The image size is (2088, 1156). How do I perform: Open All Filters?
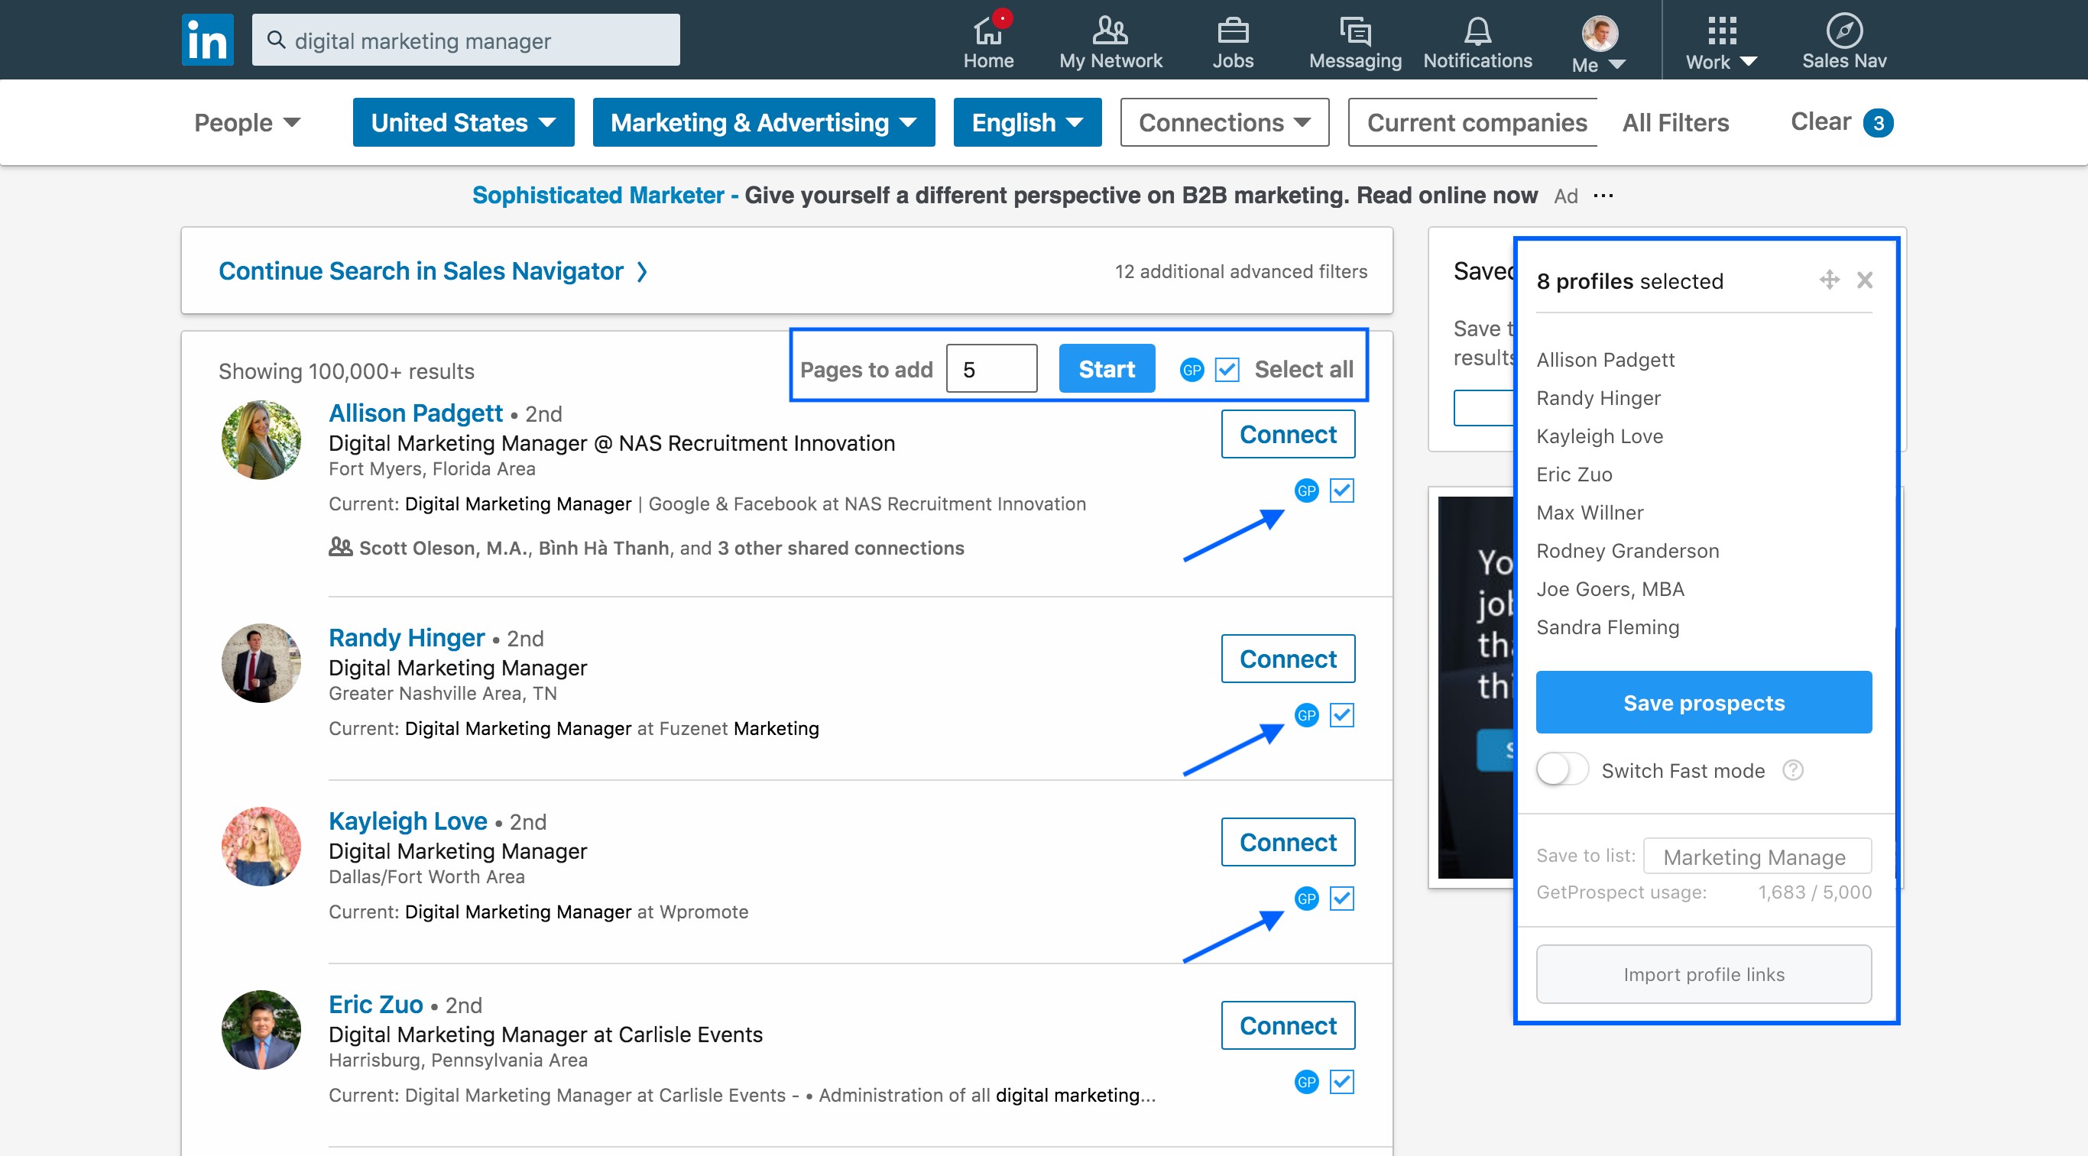pyautogui.click(x=1675, y=122)
